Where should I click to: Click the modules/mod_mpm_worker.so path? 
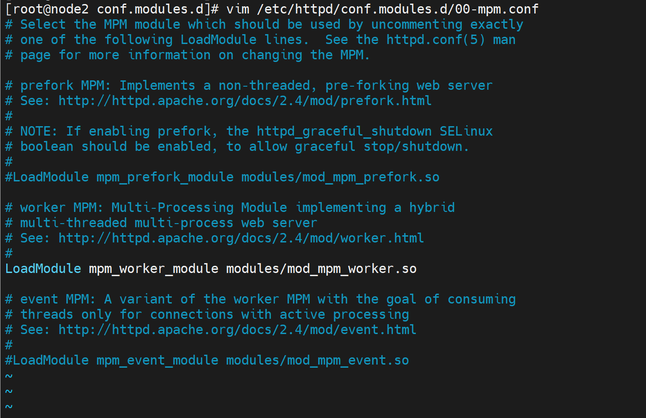[321, 268]
